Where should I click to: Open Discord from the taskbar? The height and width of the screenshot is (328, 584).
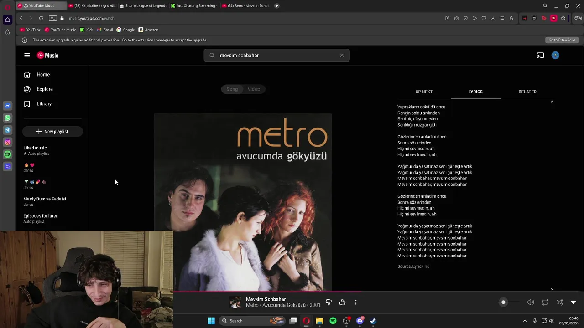point(360,321)
